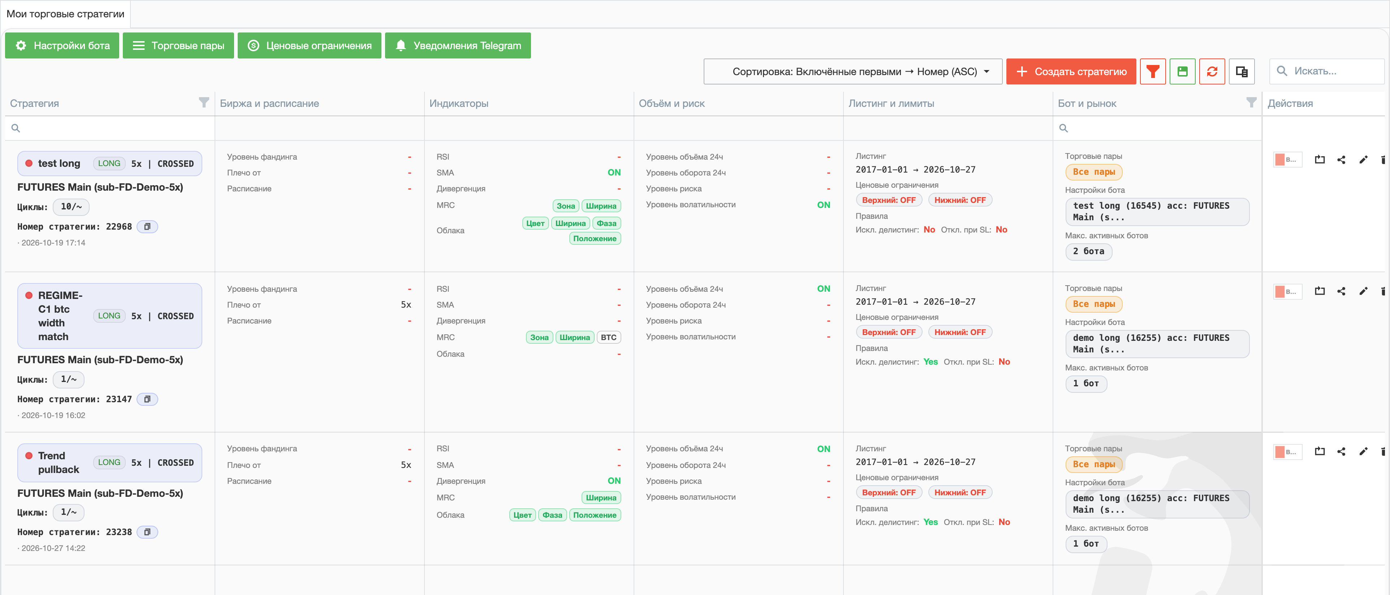
Task: Click export icon for Trend pullback strategy
Action: 1320,452
